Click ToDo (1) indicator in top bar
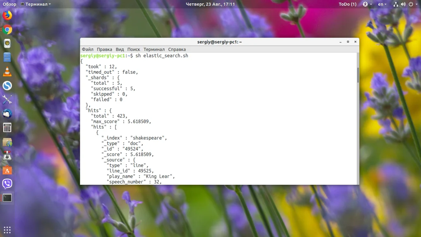 click(347, 4)
